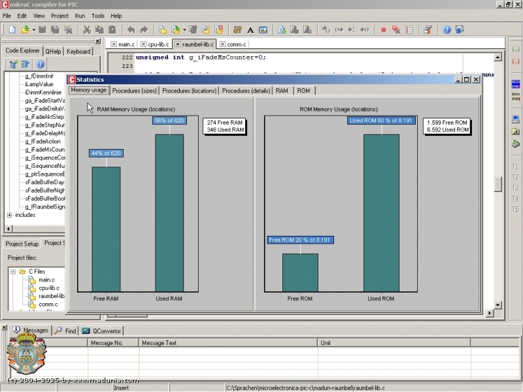Click the first tree icon in Code Explorer toolbar
Screen dimensions: 523x392
13,64
